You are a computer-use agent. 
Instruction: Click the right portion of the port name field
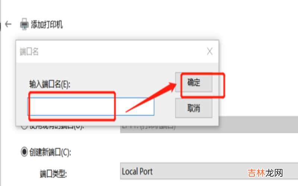(134, 106)
